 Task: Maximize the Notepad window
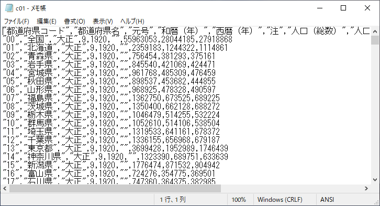(343, 8)
